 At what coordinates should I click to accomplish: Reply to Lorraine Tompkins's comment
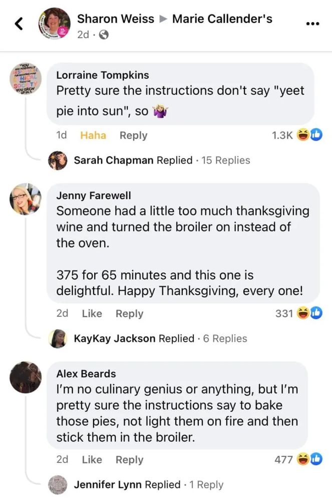click(x=133, y=135)
